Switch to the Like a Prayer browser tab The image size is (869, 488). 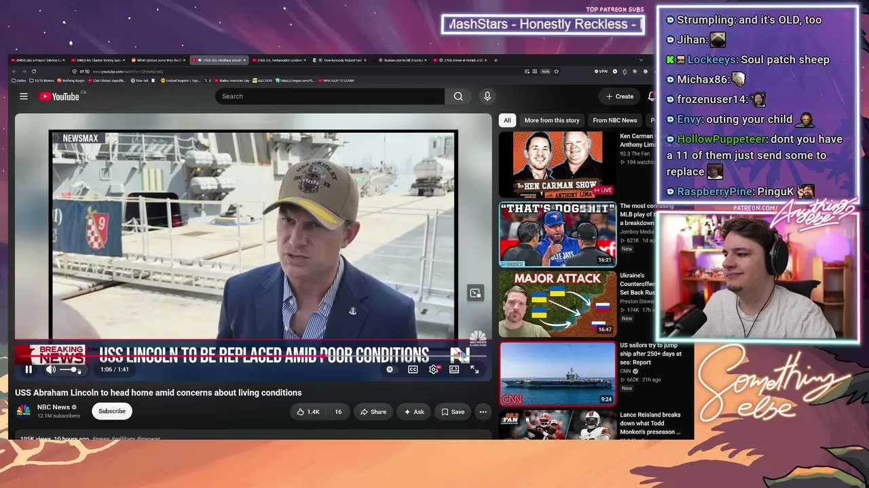(x=37, y=60)
